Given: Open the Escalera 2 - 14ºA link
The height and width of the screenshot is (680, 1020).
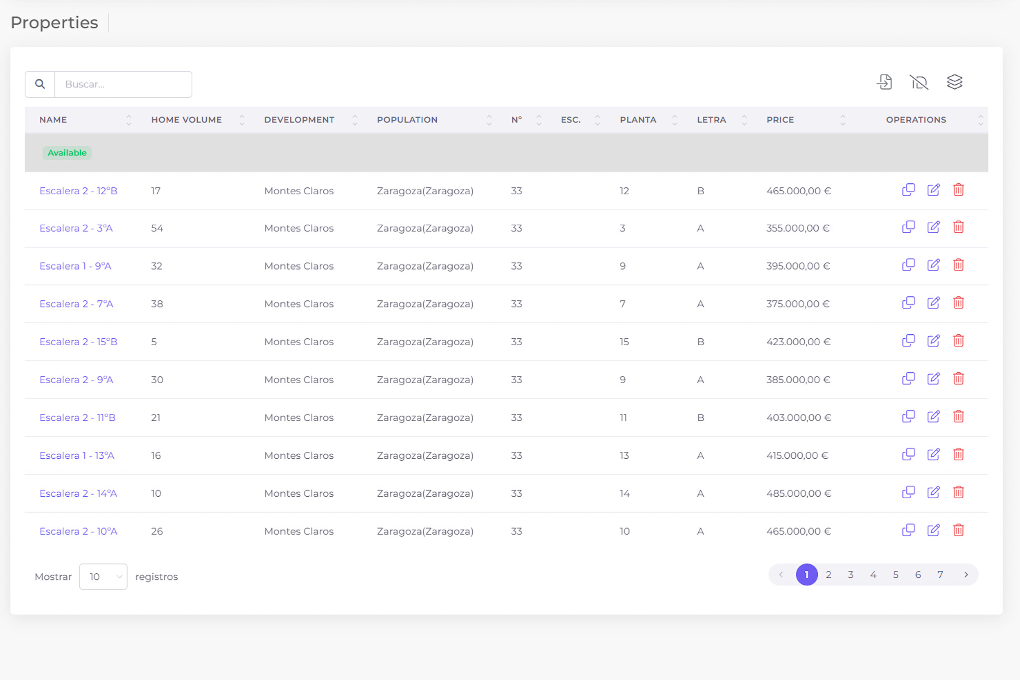Looking at the screenshot, I should tap(78, 493).
